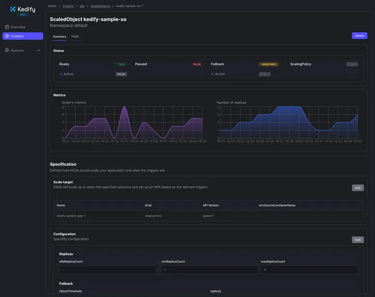
Task: Open the Clusters breadcrumb link
Action: [x=68, y=6]
